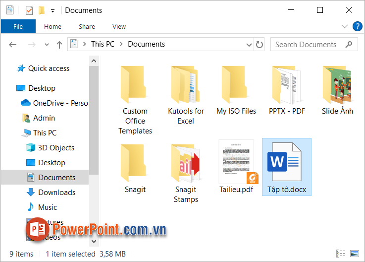Click Documents in the address bar path

tap(146, 44)
